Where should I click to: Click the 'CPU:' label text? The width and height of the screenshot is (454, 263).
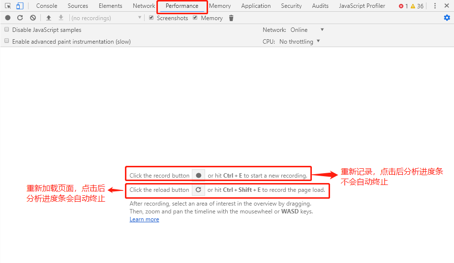(x=269, y=41)
